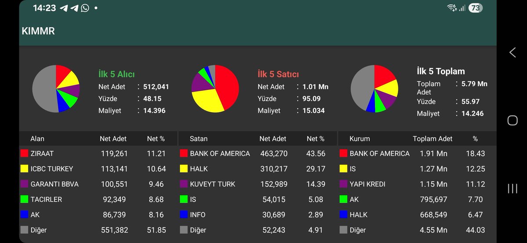Open recent apps with three-bar button
The image size is (527, 243).
(x=512, y=189)
